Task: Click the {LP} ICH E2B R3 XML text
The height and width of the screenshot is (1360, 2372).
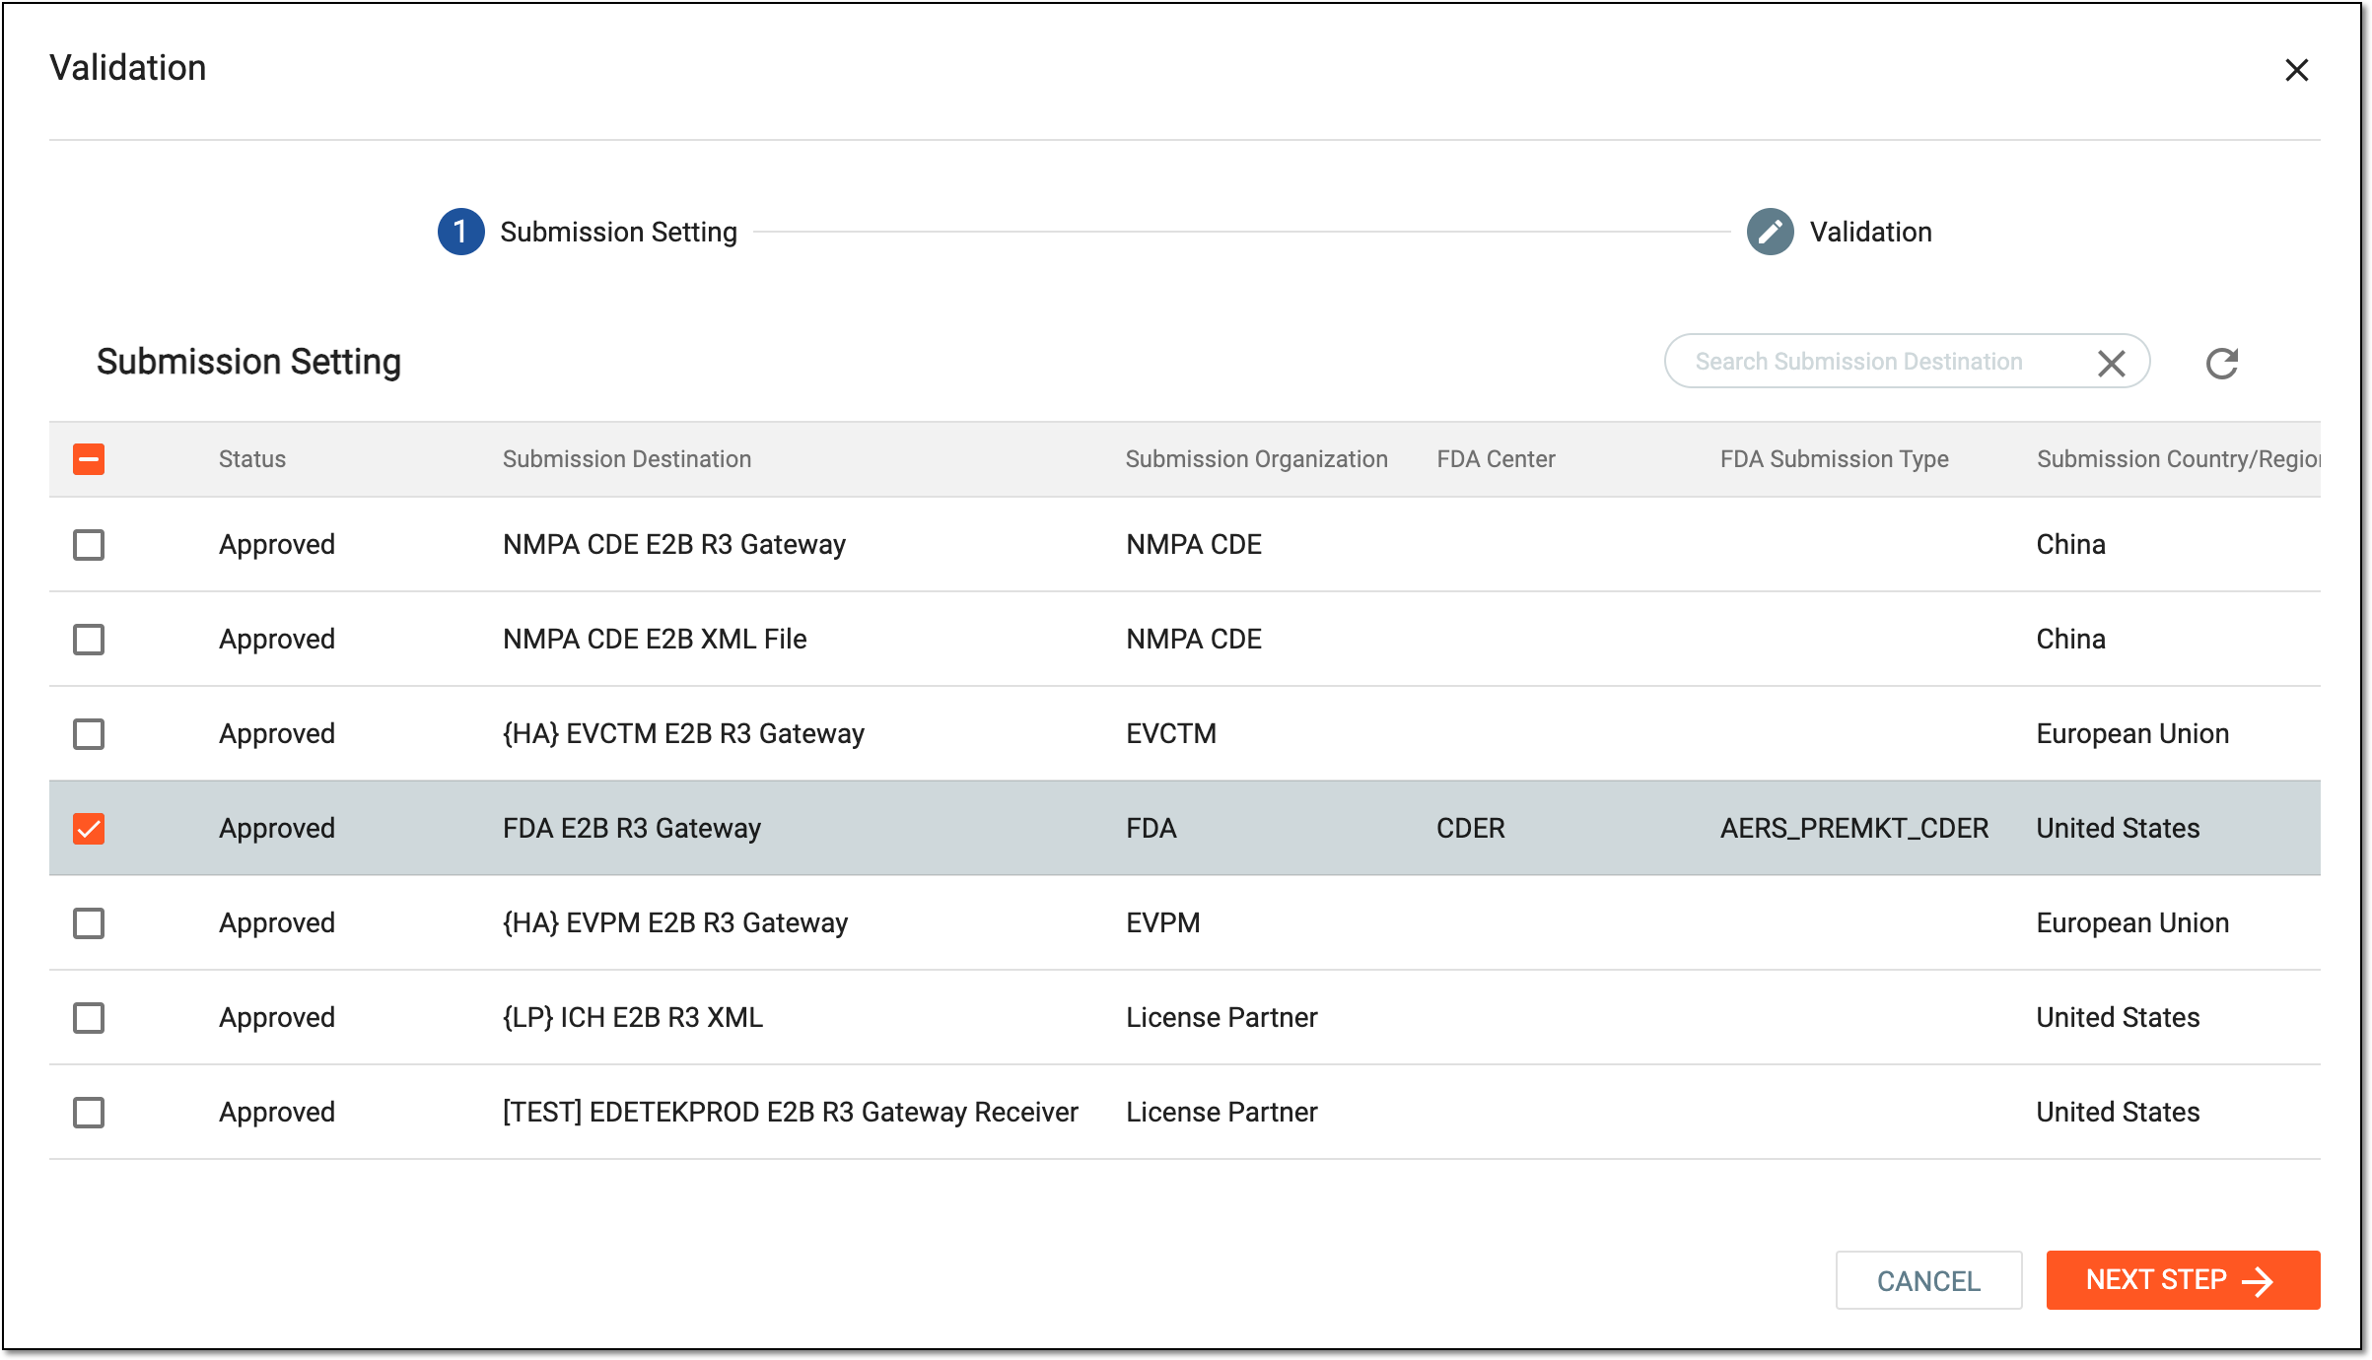Action: point(633,1018)
